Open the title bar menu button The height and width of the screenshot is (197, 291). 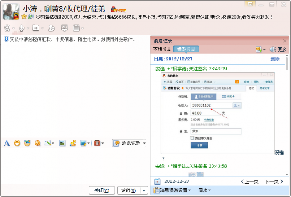pyautogui.click(x=250, y=4)
